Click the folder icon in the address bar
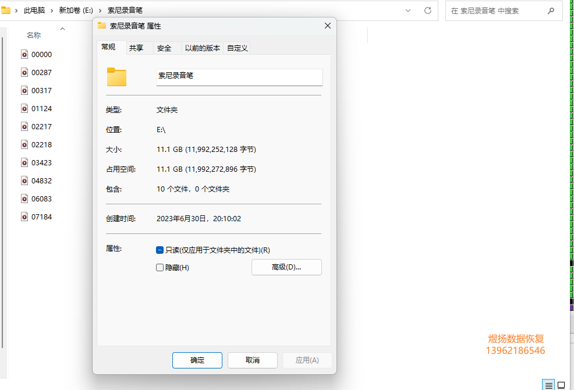574x390 pixels. click(5, 10)
